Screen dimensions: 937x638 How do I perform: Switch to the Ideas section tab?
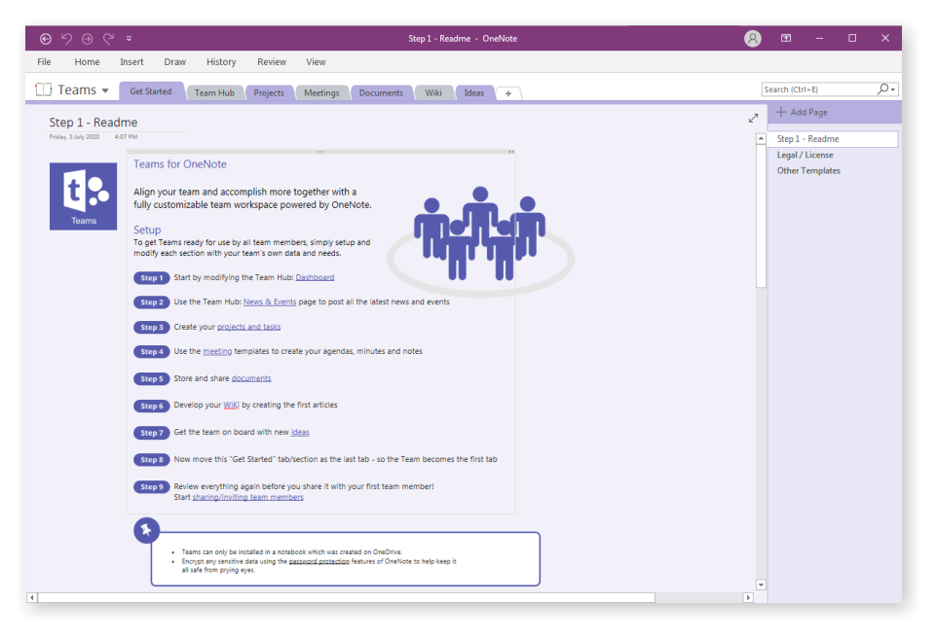[474, 93]
